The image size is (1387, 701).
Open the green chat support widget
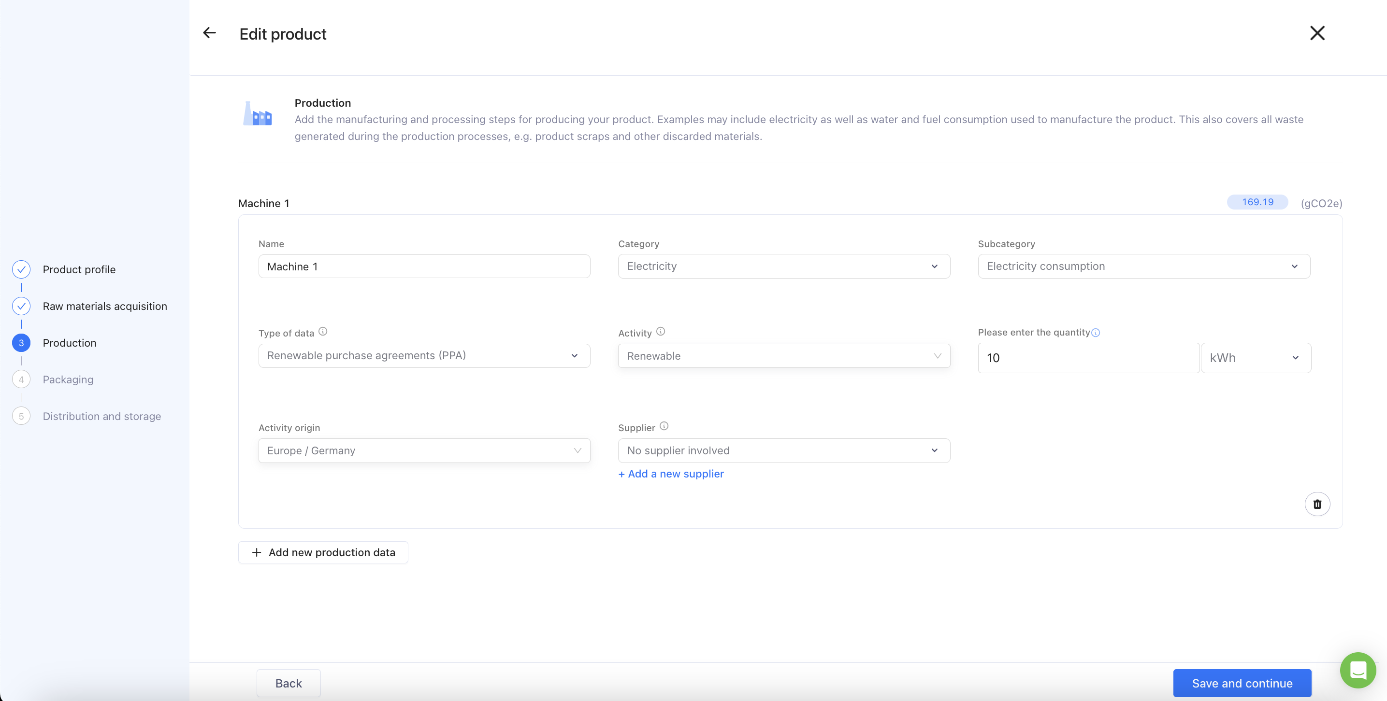pos(1358,670)
